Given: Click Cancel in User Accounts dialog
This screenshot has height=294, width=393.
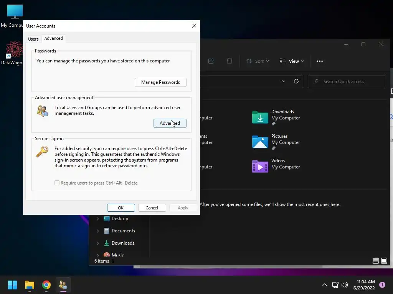Looking at the screenshot, I should point(152,208).
